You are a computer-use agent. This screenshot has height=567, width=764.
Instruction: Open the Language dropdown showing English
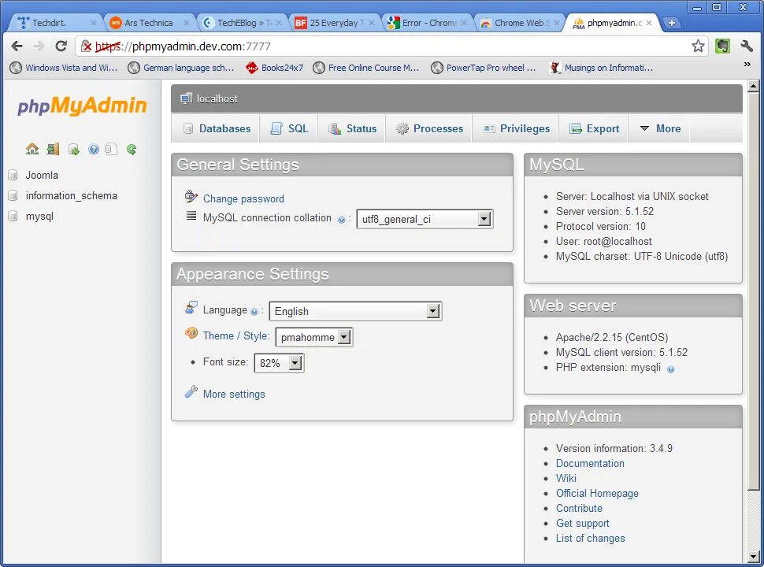click(355, 311)
